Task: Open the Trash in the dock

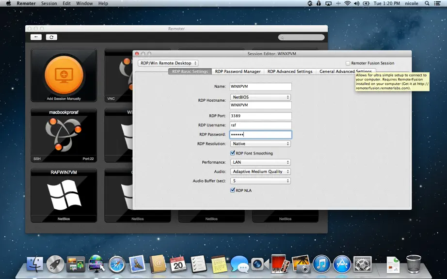Action: [414, 264]
